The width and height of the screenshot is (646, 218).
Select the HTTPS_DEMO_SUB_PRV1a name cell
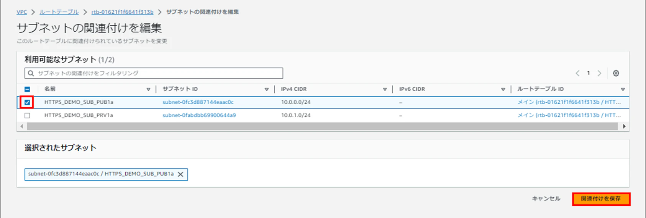pos(79,115)
